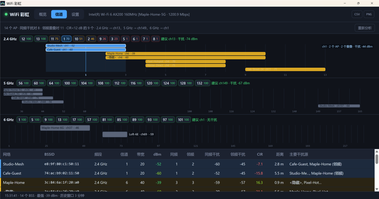
Task: Click the Oak-Street-24 ch11 spectrum bar
Action: tap(285, 69)
